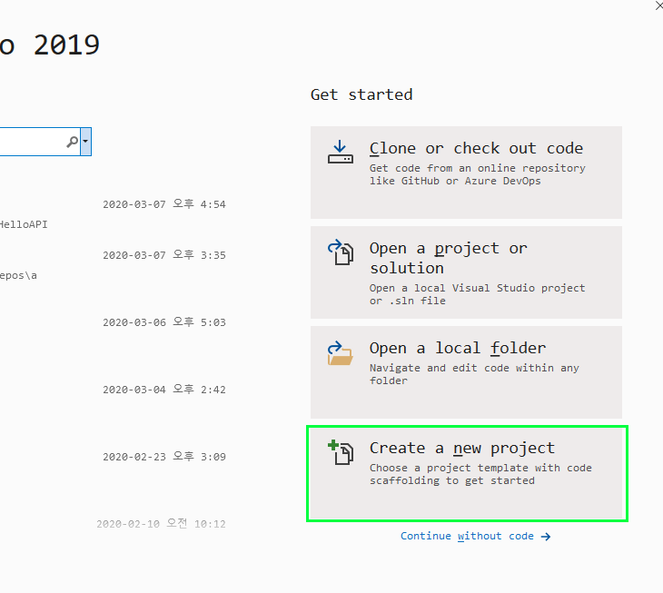Click the Clone or check out code icon
The width and height of the screenshot is (663, 593).
click(341, 153)
